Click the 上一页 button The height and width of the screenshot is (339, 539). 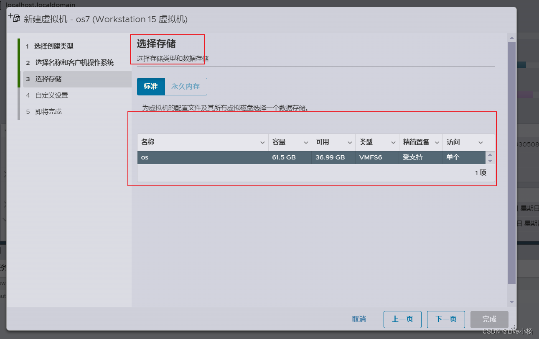point(402,319)
